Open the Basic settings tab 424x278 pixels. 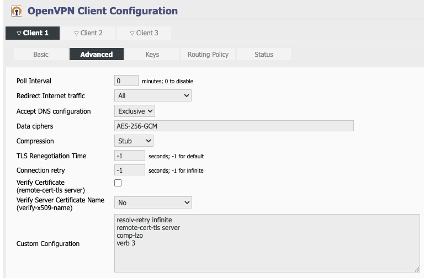point(41,54)
